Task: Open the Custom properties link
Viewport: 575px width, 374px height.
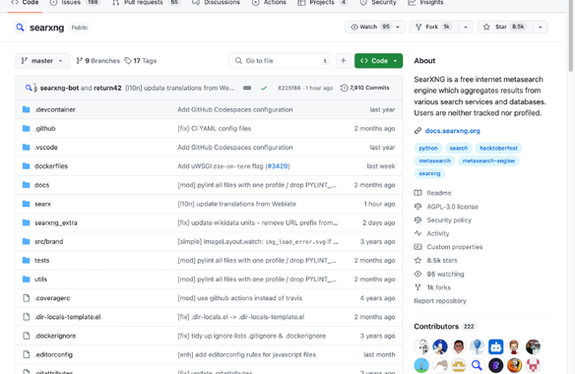Action: point(448,247)
